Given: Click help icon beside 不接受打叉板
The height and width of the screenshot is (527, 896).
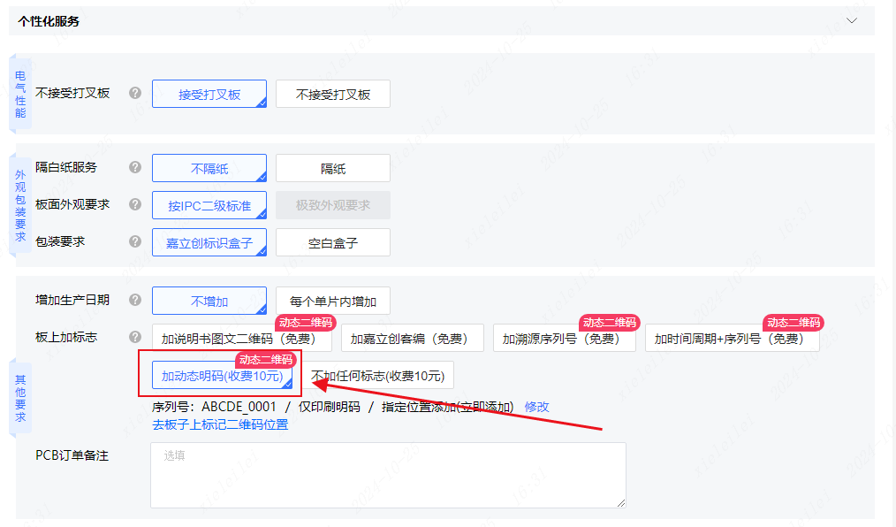Looking at the screenshot, I should click(x=135, y=93).
